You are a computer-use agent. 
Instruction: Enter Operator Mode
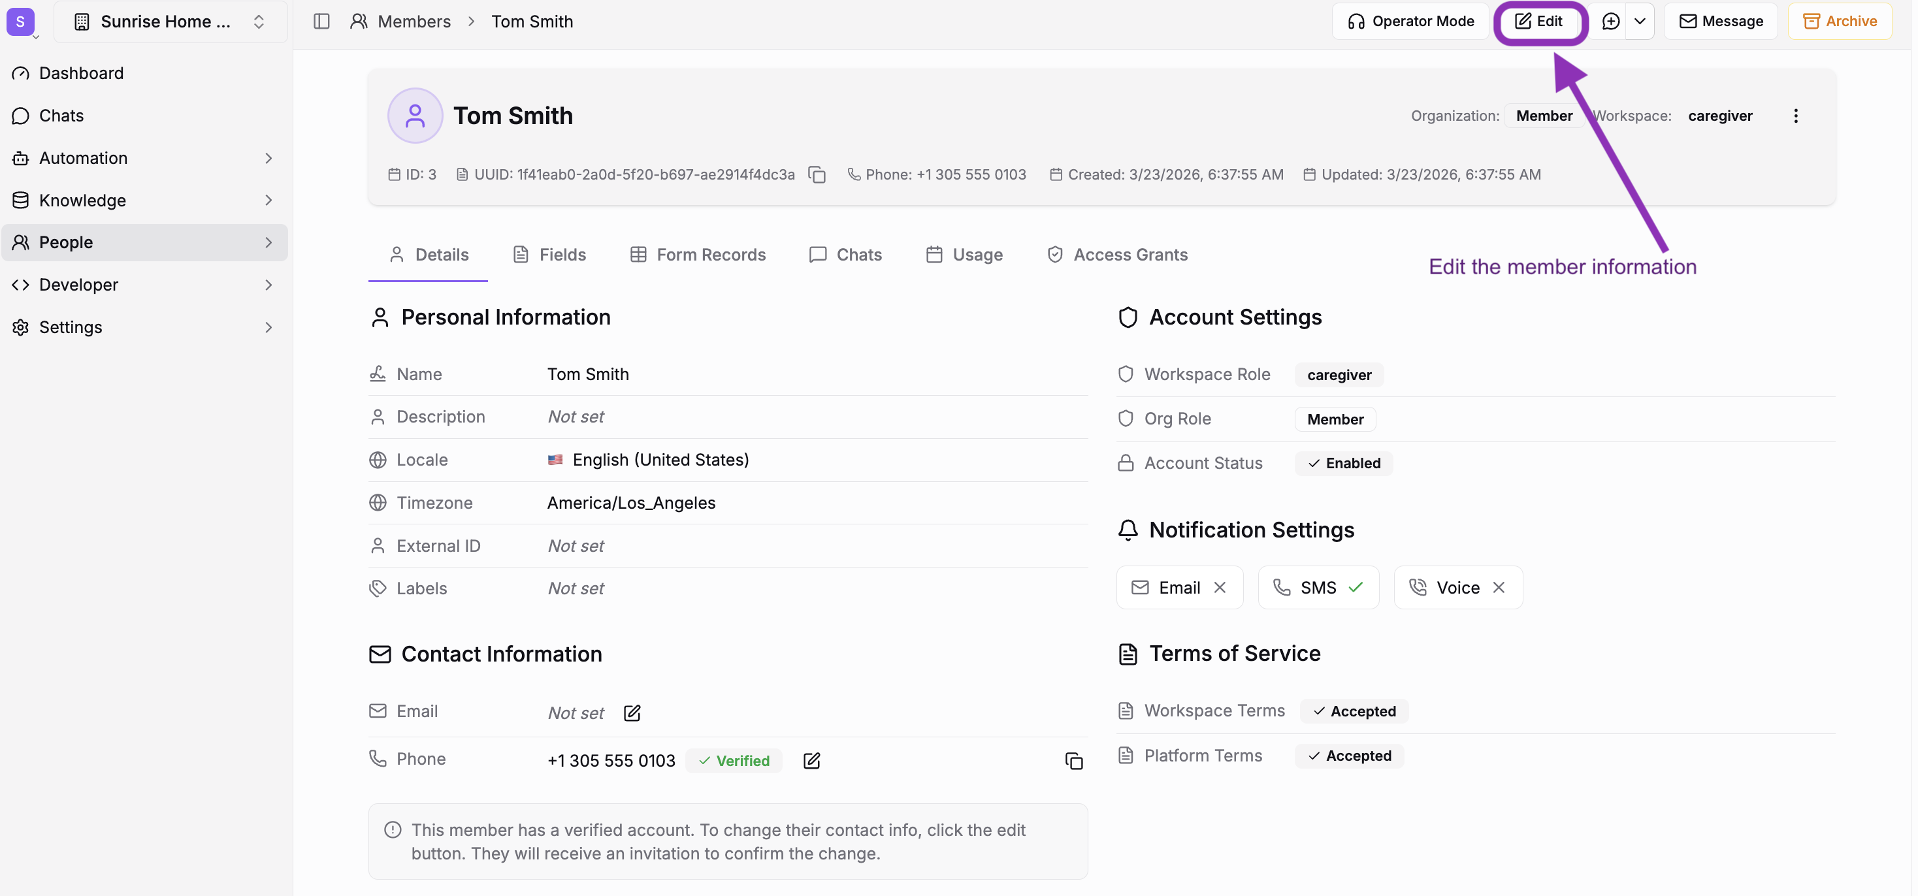[1410, 22]
